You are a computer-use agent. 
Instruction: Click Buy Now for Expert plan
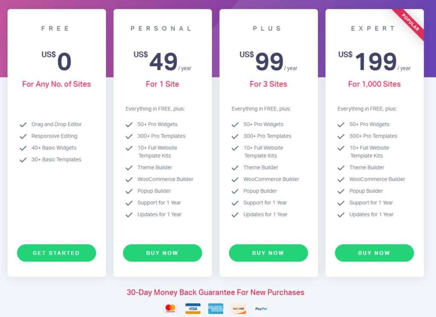coord(374,253)
